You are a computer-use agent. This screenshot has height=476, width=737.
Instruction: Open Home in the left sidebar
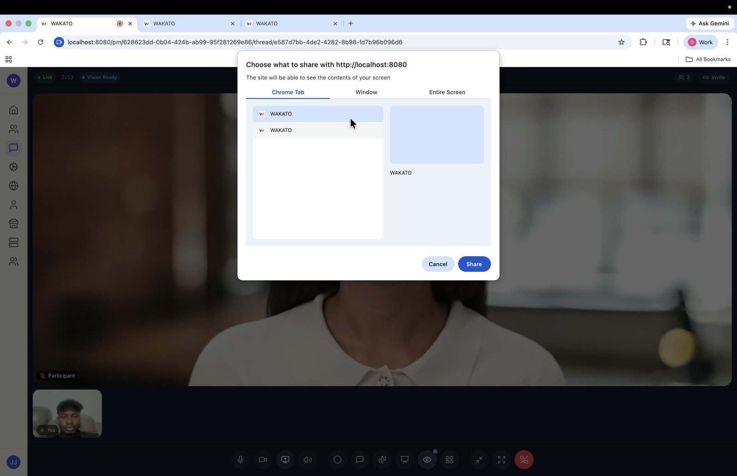point(13,110)
